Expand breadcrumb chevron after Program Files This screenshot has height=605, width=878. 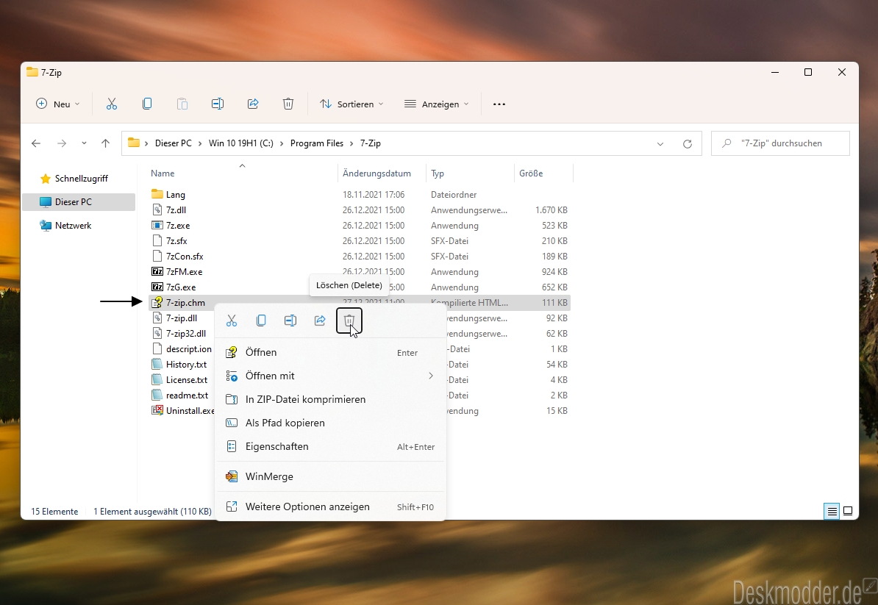tap(351, 144)
